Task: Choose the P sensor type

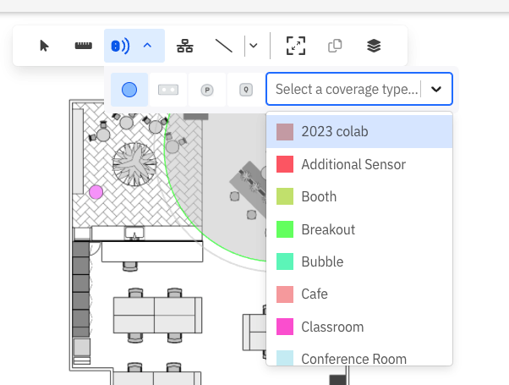Action: pyautogui.click(x=207, y=90)
